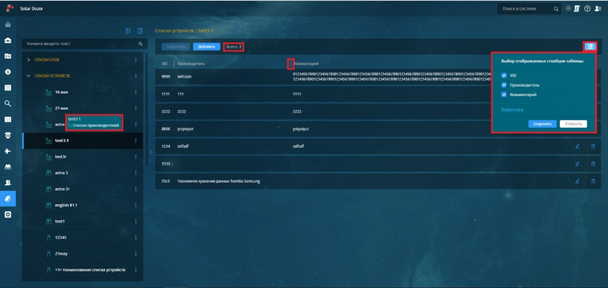
Task: Delete the Toshiba Samsung row via trash icon
Action: (593, 181)
